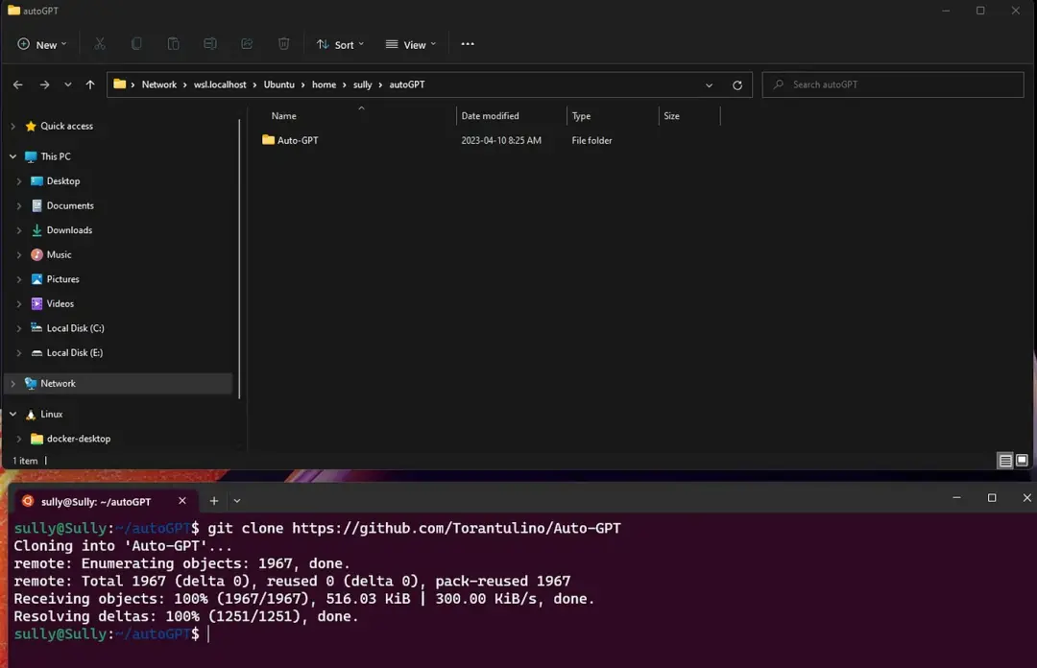Refresh the current folder view
Viewport: 1037px width, 668px height.
tap(737, 84)
